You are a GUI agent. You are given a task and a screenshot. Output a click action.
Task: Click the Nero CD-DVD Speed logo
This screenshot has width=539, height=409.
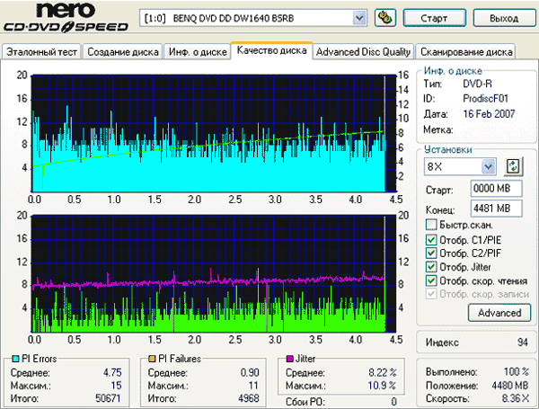(x=66, y=18)
